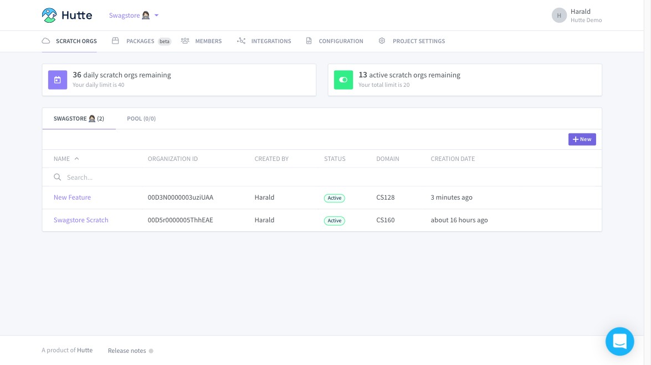Click domain CS128
651x365 pixels.
coord(386,197)
